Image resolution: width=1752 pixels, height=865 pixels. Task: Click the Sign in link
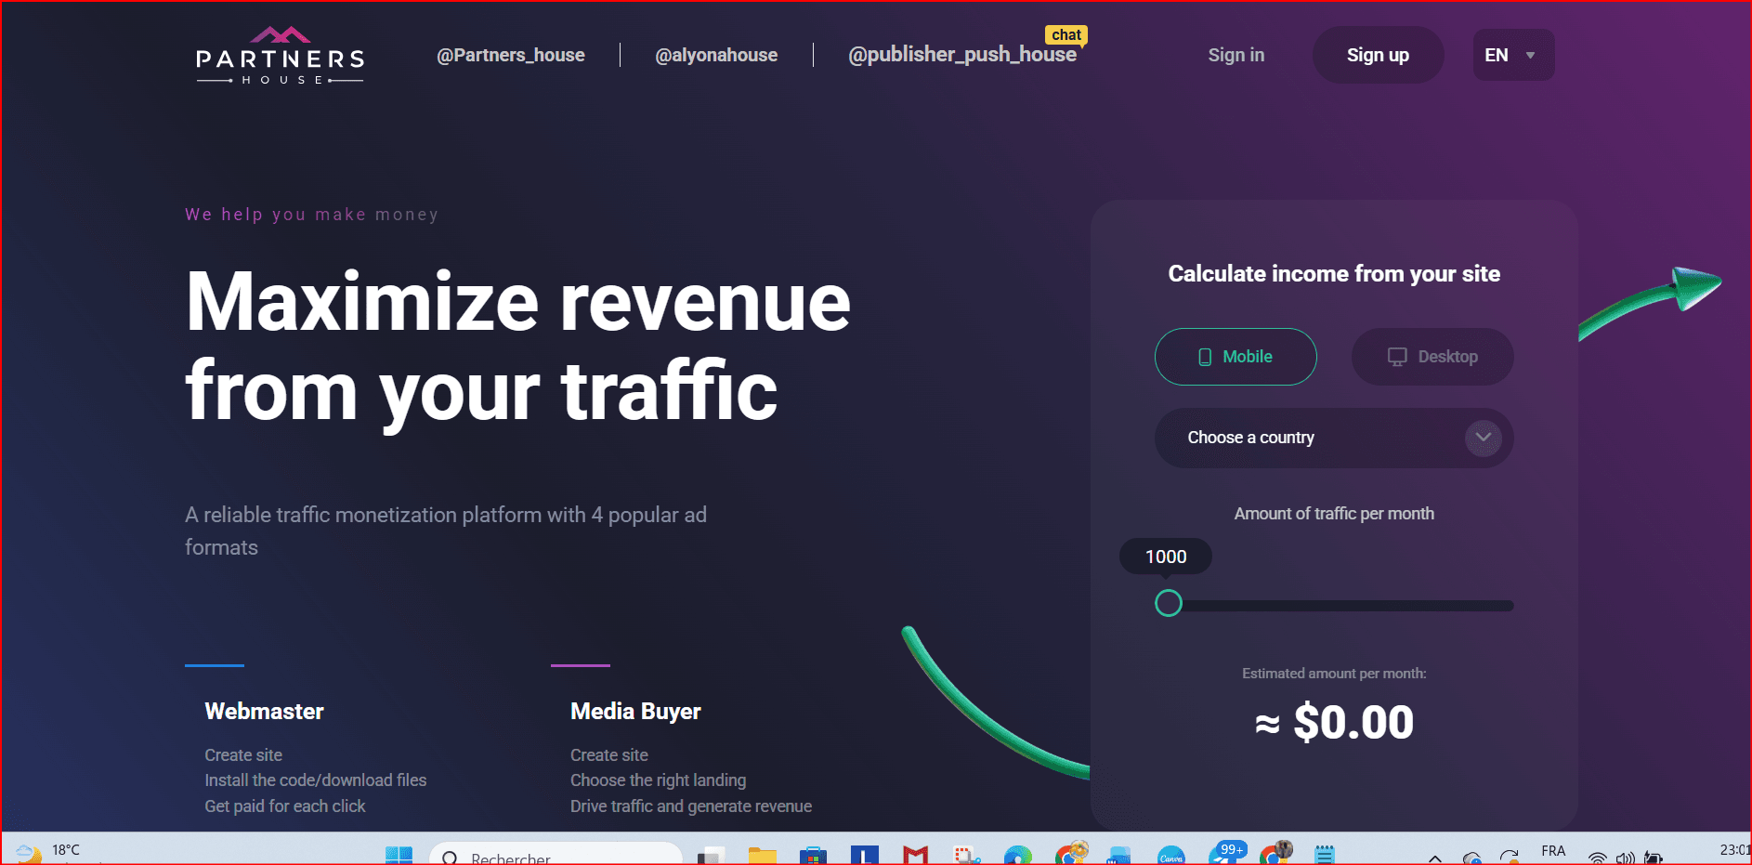click(x=1236, y=55)
